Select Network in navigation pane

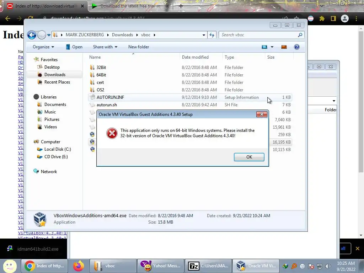(49, 172)
